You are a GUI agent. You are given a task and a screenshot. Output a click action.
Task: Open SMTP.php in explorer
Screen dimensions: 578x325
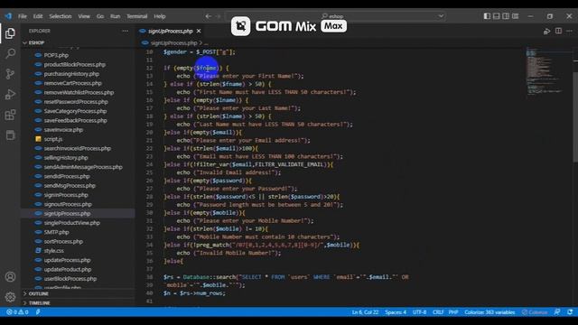56,232
